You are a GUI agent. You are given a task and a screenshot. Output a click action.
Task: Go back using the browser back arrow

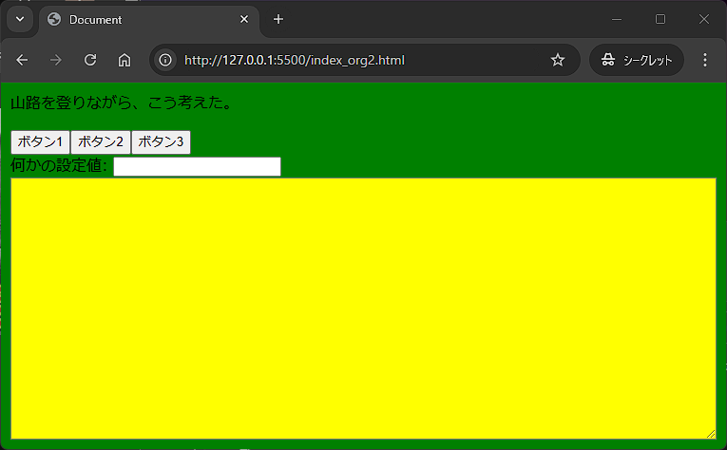pos(22,60)
